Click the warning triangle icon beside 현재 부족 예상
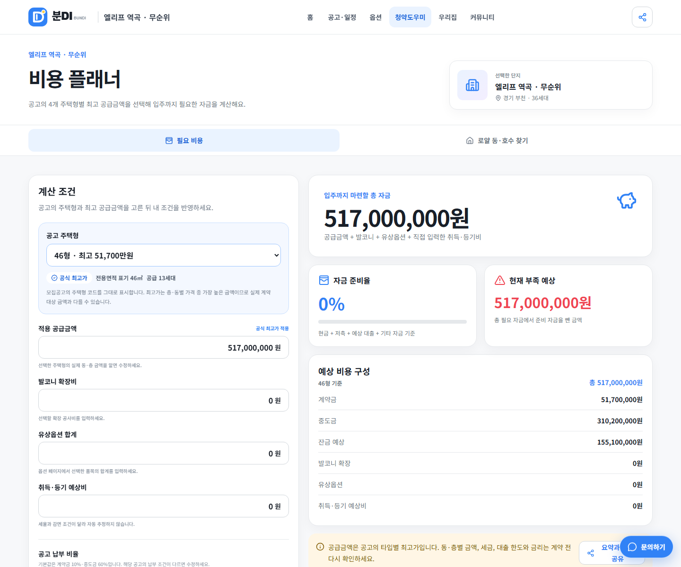The width and height of the screenshot is (681, 567). [x=500, y=281]
